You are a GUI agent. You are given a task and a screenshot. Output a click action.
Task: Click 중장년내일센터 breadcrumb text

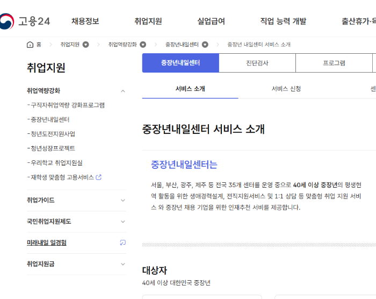182,45
